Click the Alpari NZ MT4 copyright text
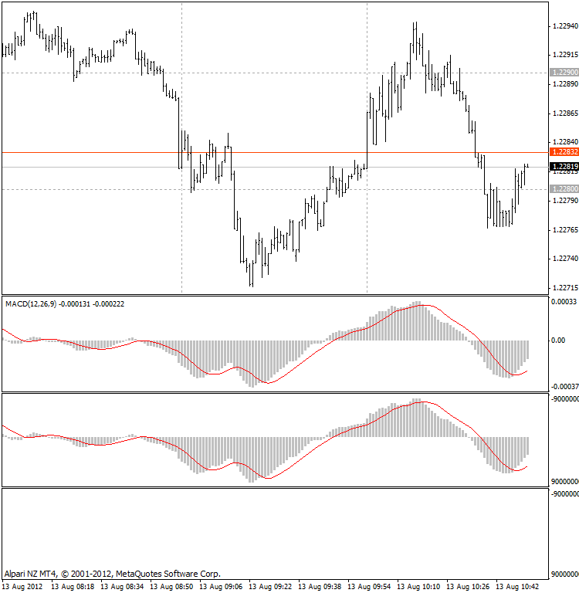 pyautogui.click(x=113, y=574)
